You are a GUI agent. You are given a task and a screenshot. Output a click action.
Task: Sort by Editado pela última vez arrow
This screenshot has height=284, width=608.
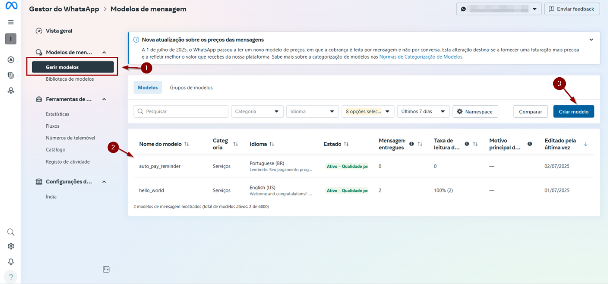[585, 144]
